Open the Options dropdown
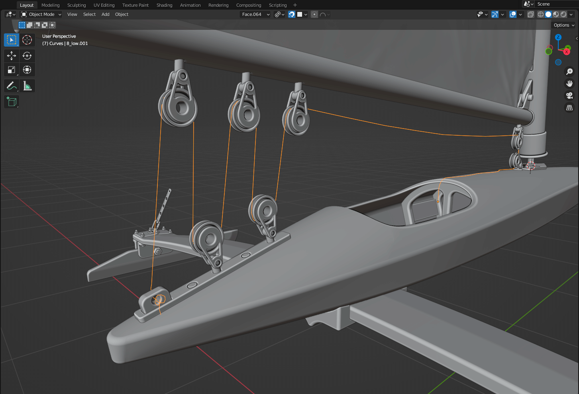The image size is (579, 394). coord(564,25)
